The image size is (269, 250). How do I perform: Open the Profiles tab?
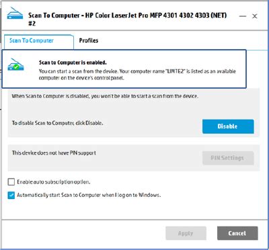(89, 40)
